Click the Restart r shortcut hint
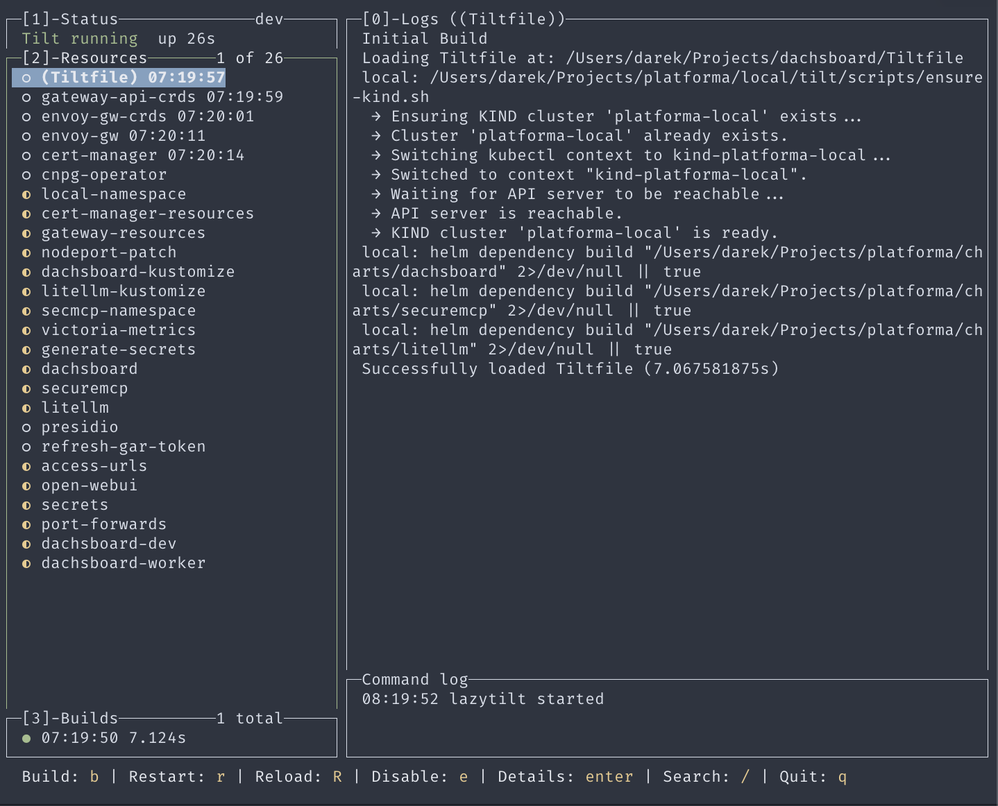This screenshot has height=806, width=998. tap(177, 777)
